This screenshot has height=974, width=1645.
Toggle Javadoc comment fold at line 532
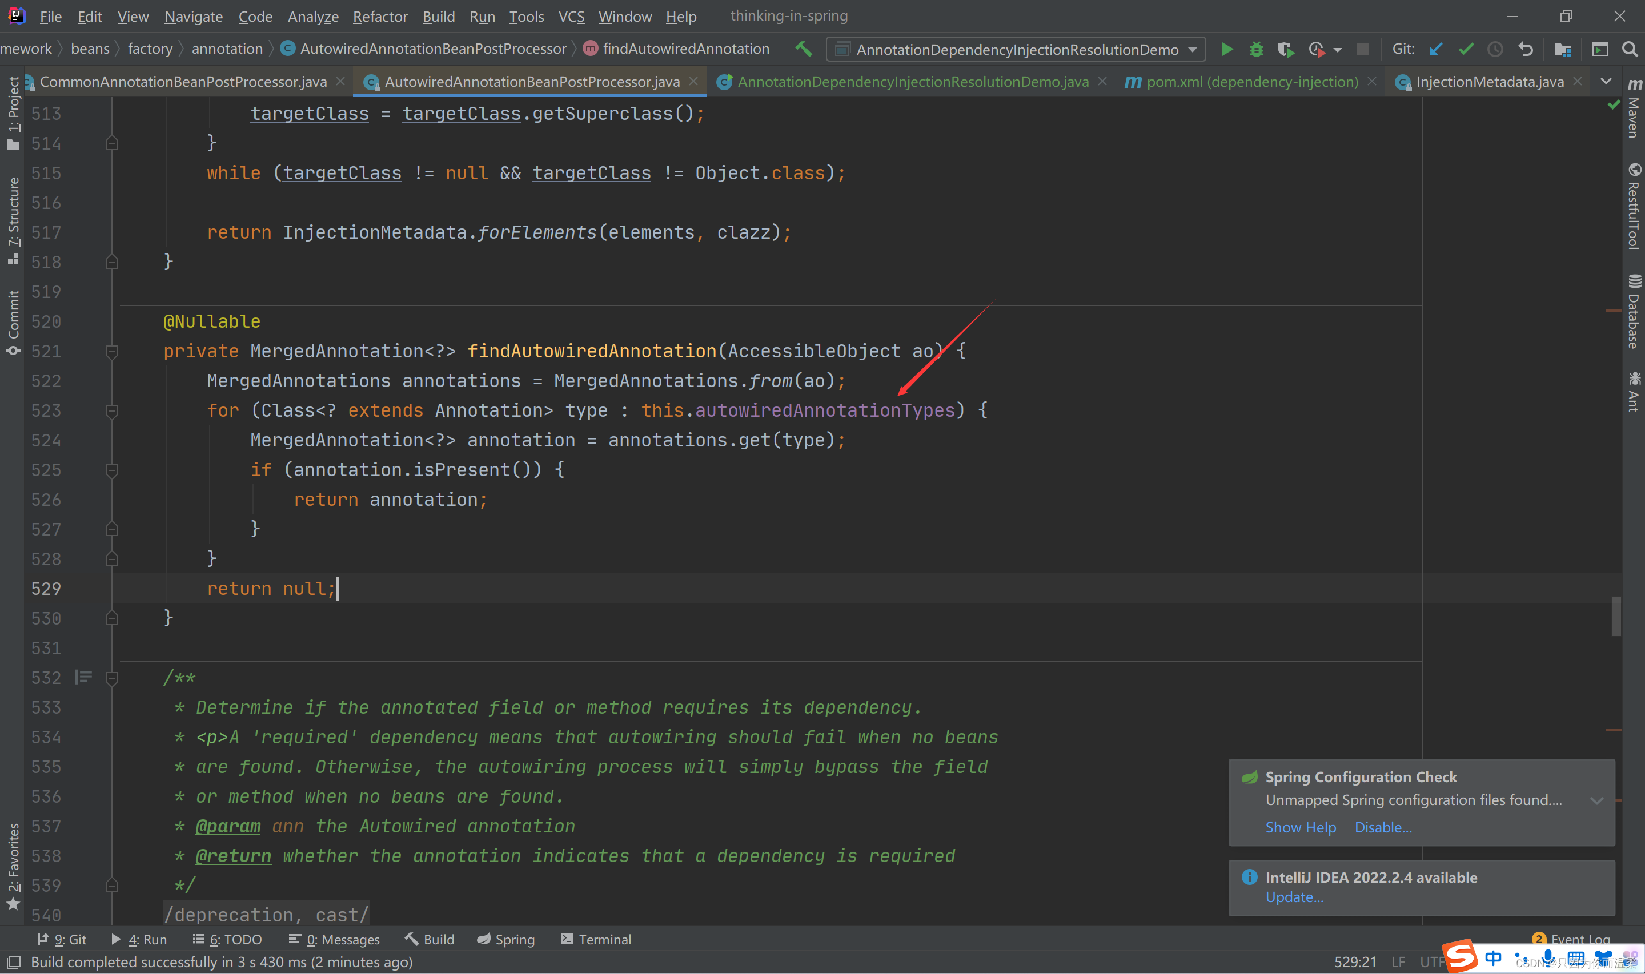(x=111, y=678)
